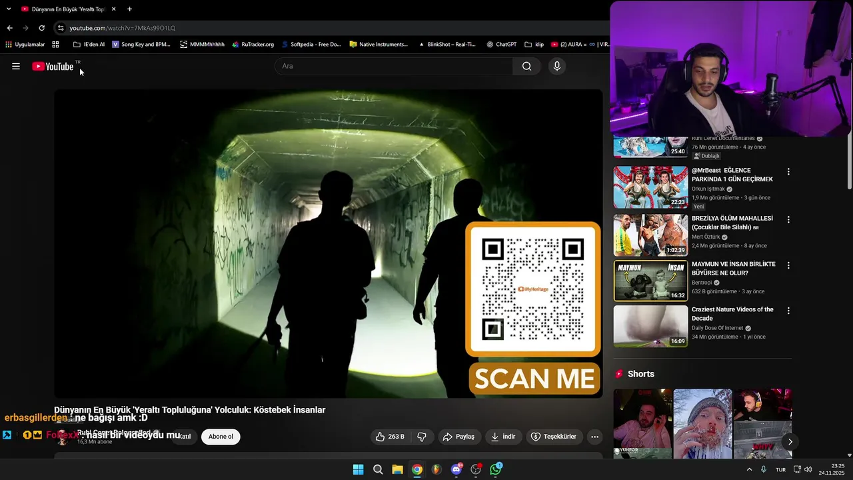Click the search magnifier button
Screen dimensions: 853x480
(x=527, y=66)
